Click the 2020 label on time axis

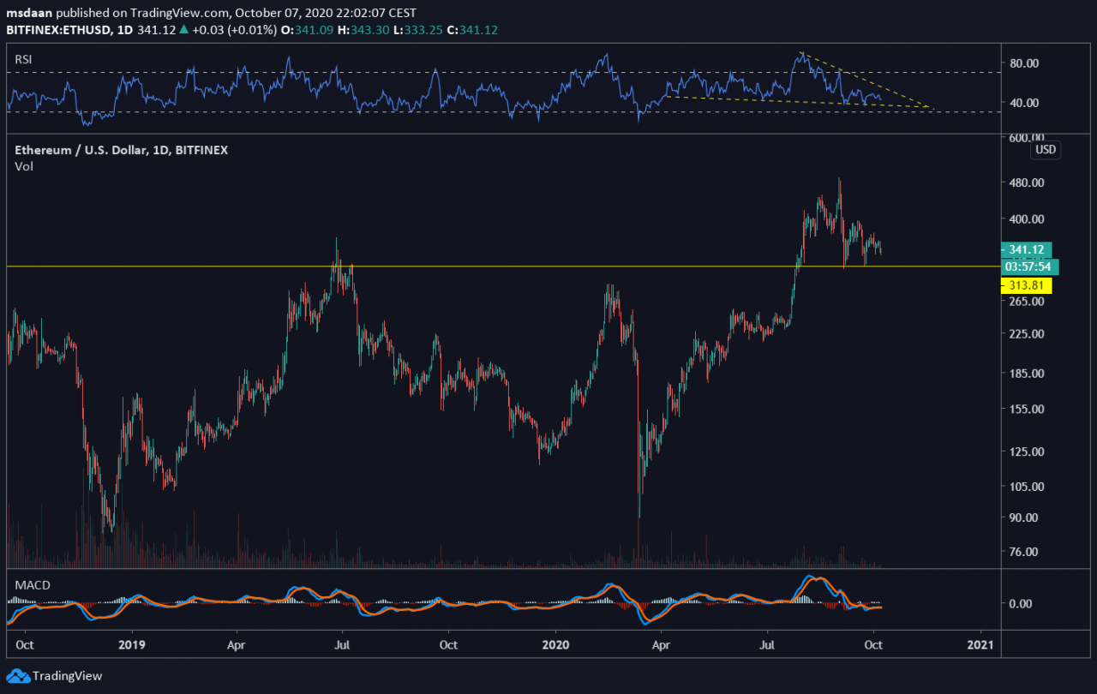point(555,643)
